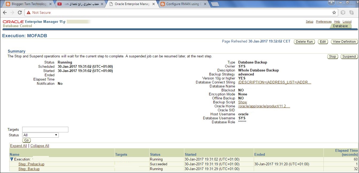Click the Name column header

pos(14,154)
